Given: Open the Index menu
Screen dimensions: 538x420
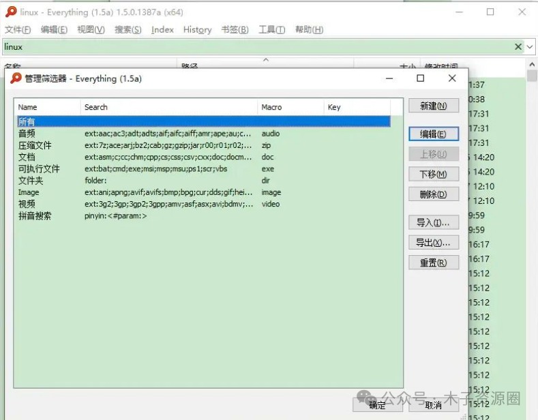Looking at the screenshot, I should (x=162, y=29).
